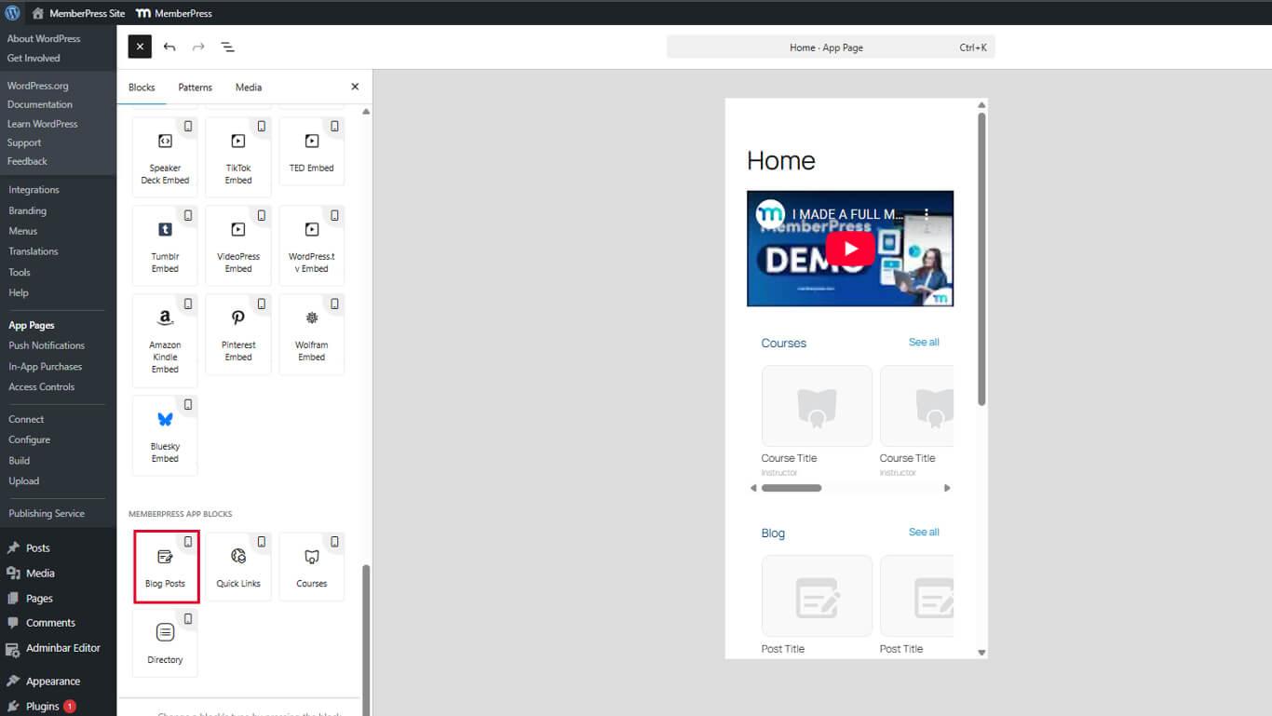Insert the Quick Links block
This screenshot has height=716, width=1272.
click(238, 566)
